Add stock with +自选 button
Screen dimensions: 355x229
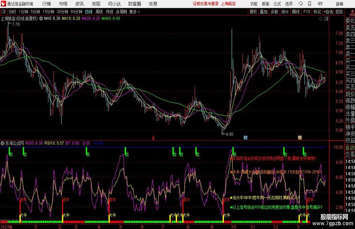coord(328,11)
